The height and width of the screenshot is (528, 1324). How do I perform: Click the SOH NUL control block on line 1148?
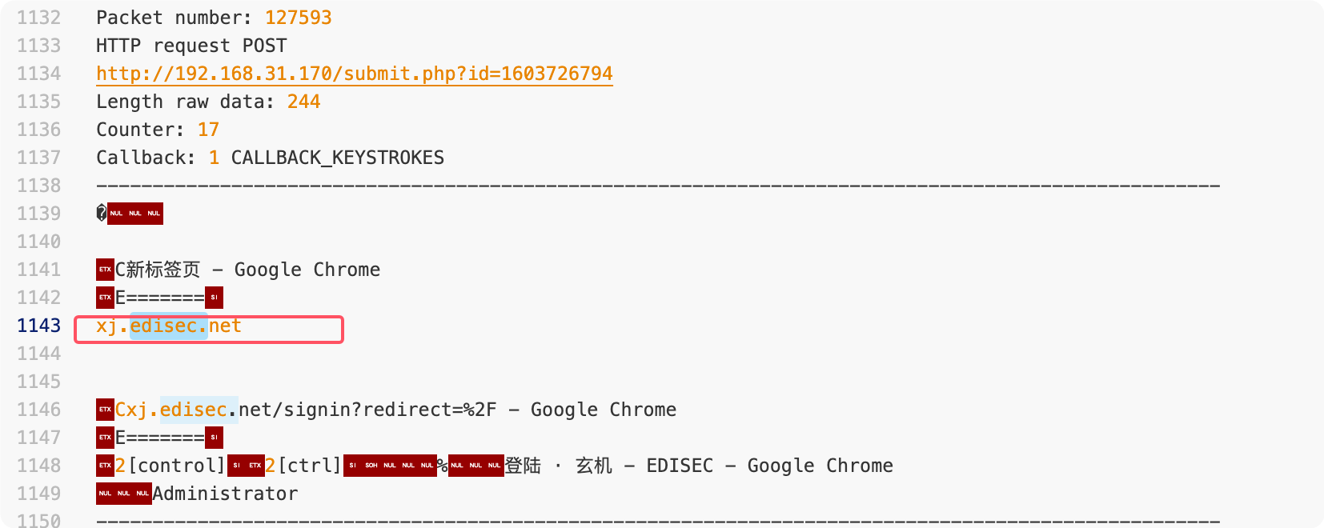pos(390,466)
